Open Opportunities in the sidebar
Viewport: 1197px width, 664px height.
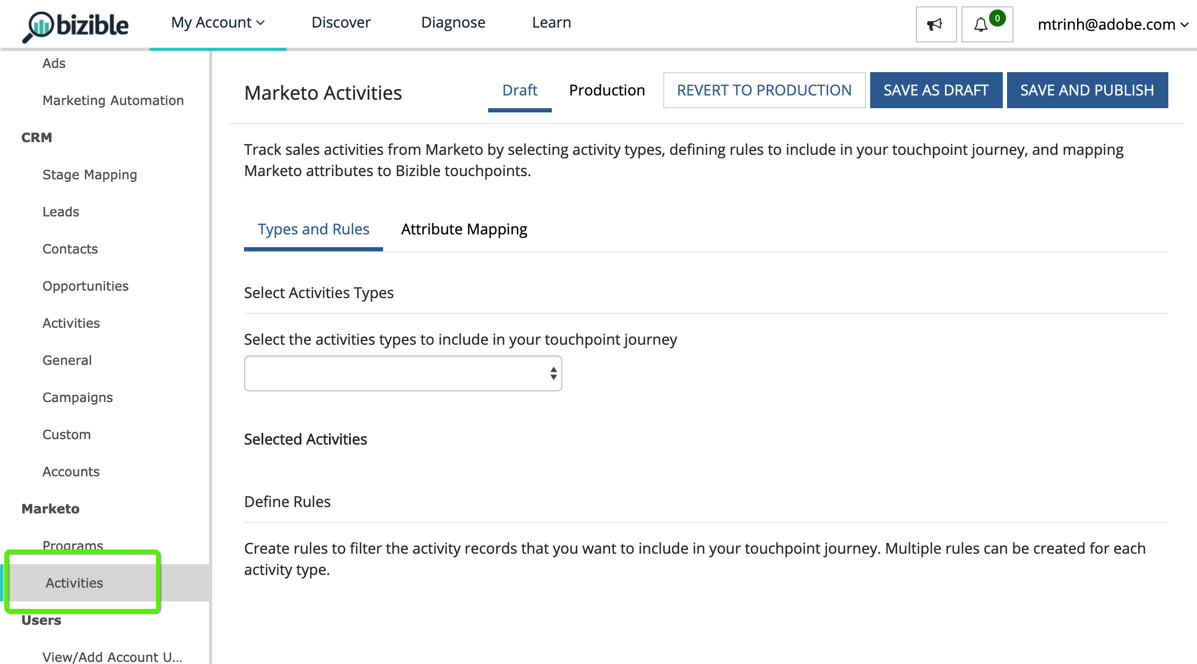[85, 286]
